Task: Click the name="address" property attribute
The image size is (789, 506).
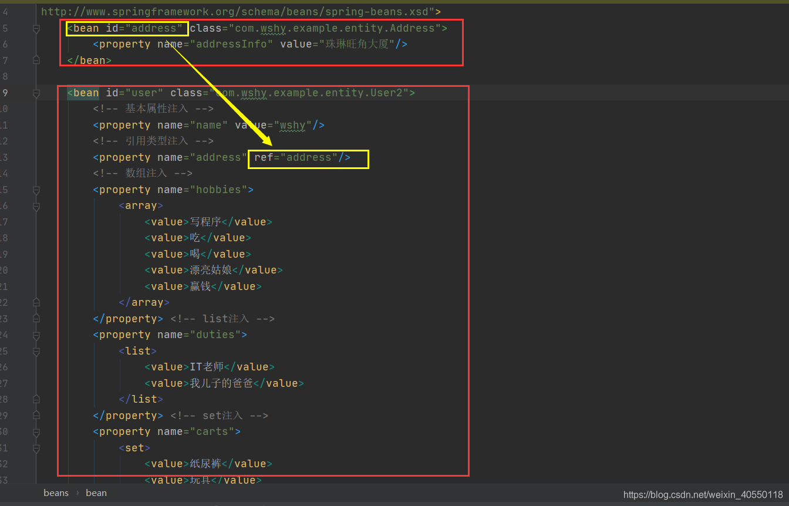Action: (x=203, y=157)
